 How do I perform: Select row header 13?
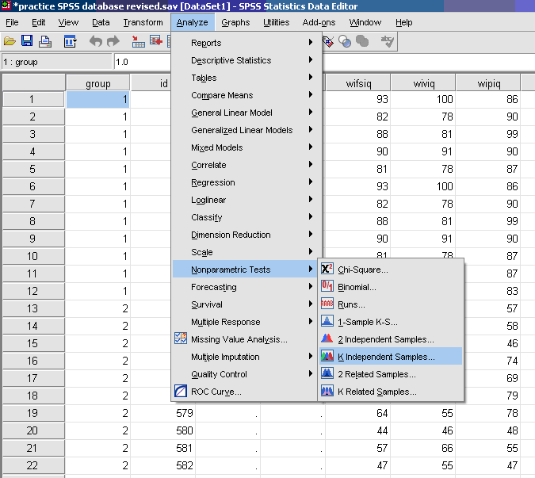pyautogui.click(x=33, y=308)
